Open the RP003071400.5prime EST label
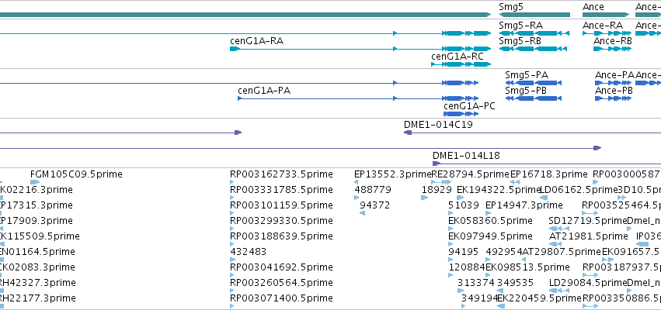 coord(282,298)
